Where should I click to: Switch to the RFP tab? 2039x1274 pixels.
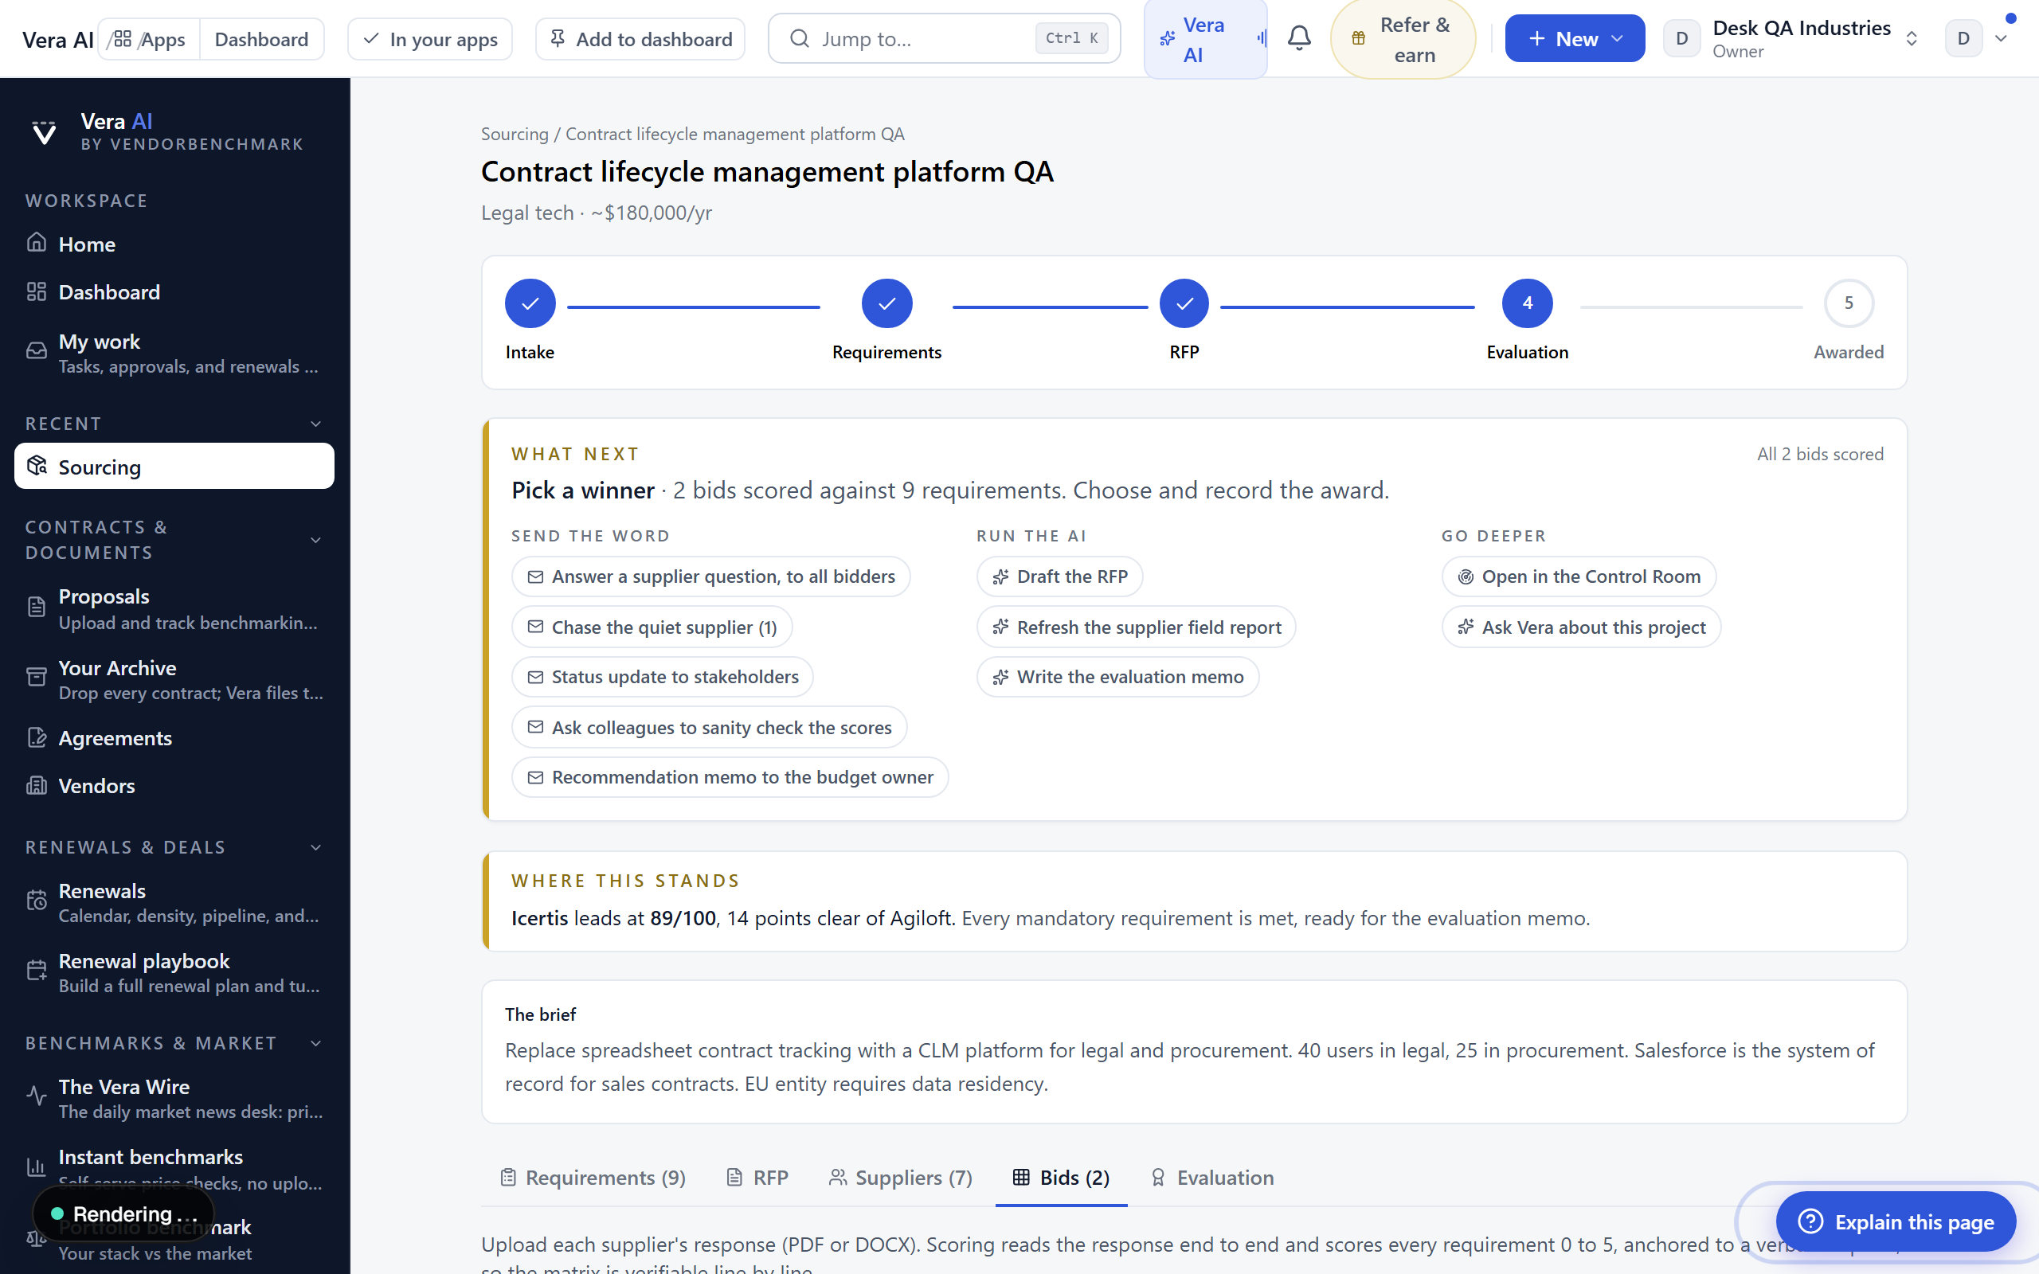[x=757, y=1177]
